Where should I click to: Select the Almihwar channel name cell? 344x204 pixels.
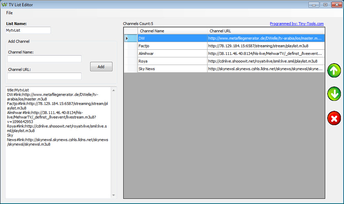172,54
